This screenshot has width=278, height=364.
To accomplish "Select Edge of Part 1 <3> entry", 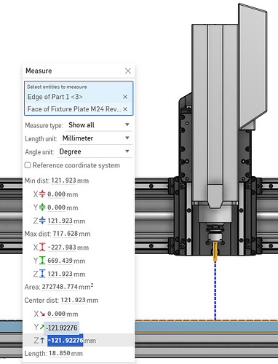I will (x=55, y=97).
